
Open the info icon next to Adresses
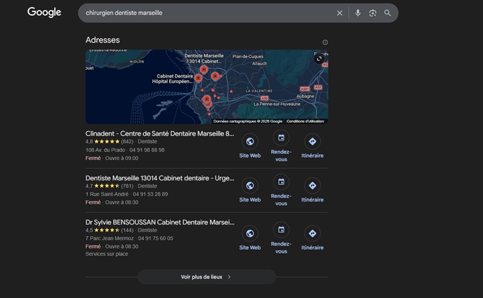click(325, 42)
